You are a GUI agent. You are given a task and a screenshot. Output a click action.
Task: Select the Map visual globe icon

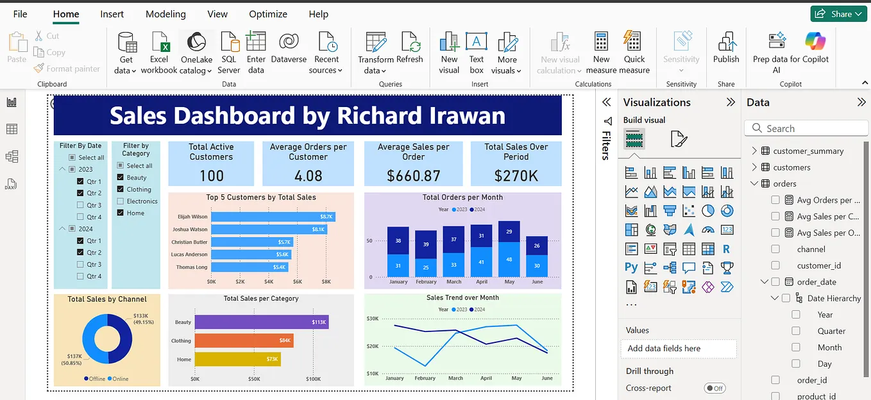[650, 229]
